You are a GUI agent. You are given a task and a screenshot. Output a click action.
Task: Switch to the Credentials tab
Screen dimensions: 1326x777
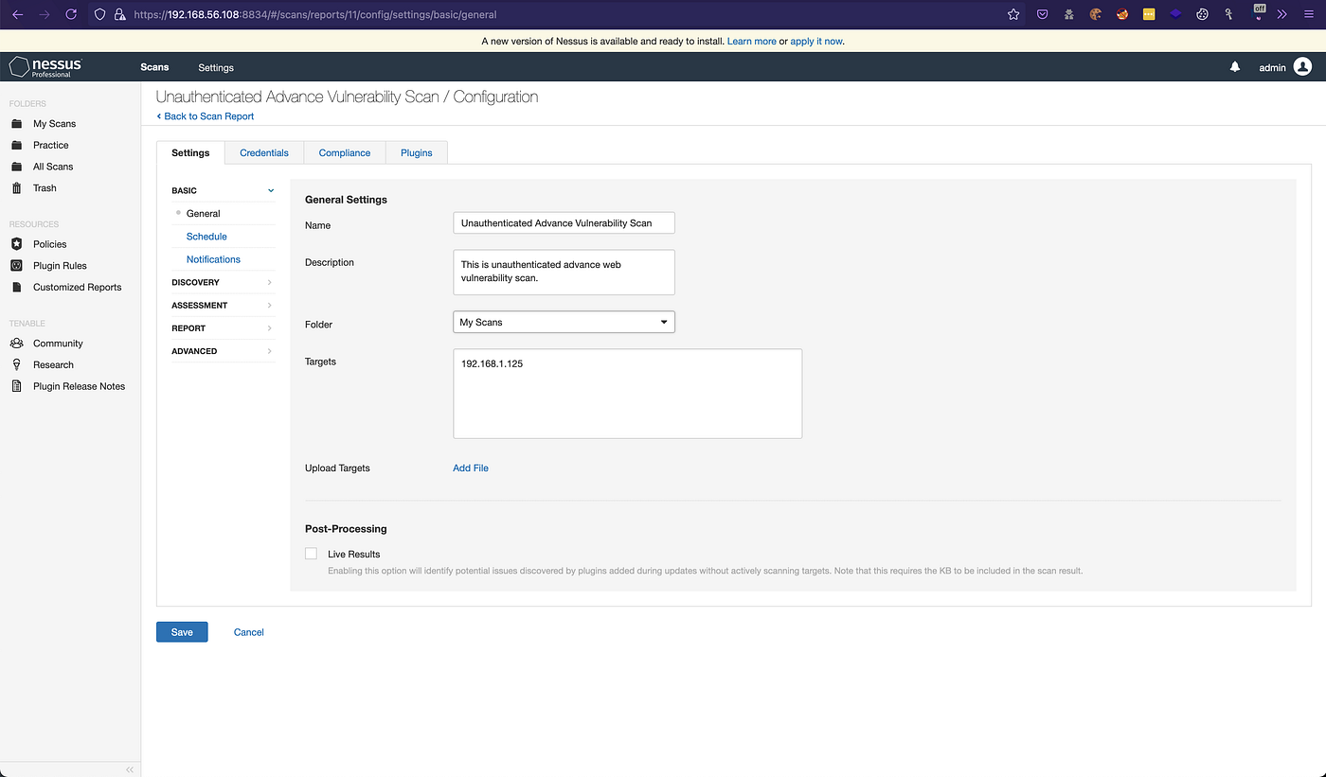[x=263, y=152]
